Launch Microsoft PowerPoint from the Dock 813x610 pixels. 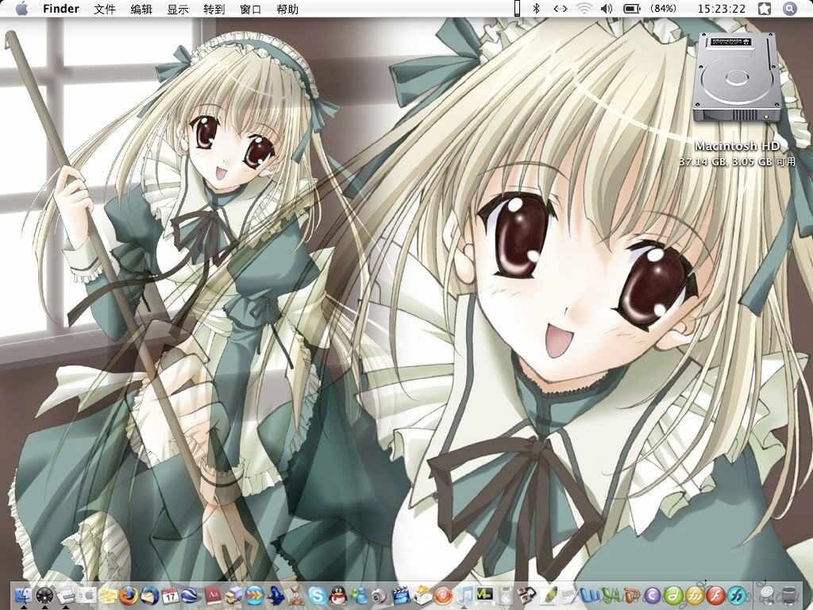(x=631, y=596)
